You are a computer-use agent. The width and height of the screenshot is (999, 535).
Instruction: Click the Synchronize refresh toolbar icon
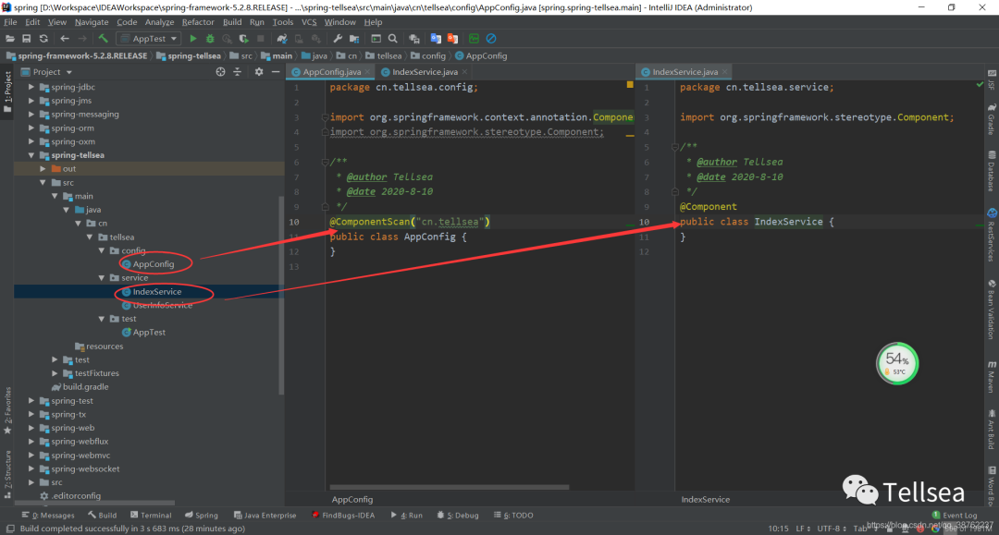(x=43, y=39)
